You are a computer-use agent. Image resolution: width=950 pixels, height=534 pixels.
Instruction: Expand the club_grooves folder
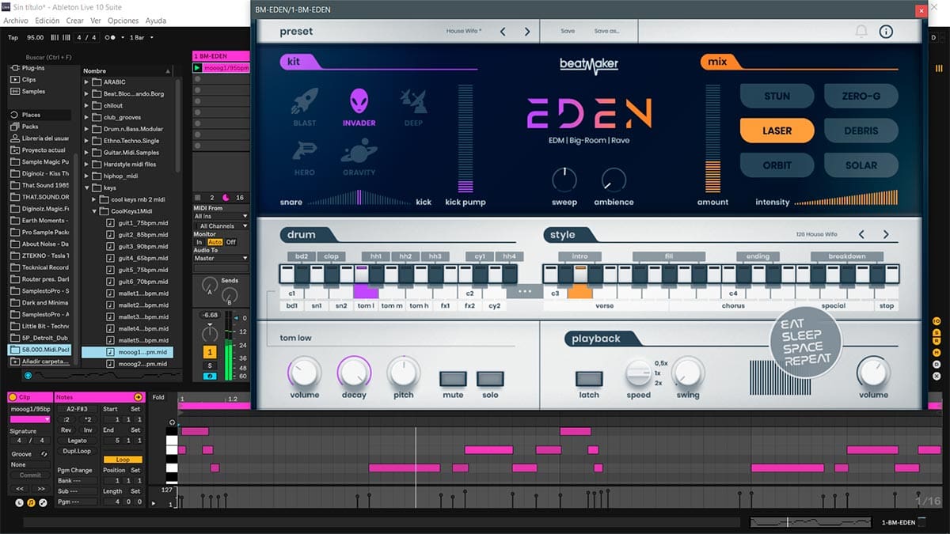[87, 117]
